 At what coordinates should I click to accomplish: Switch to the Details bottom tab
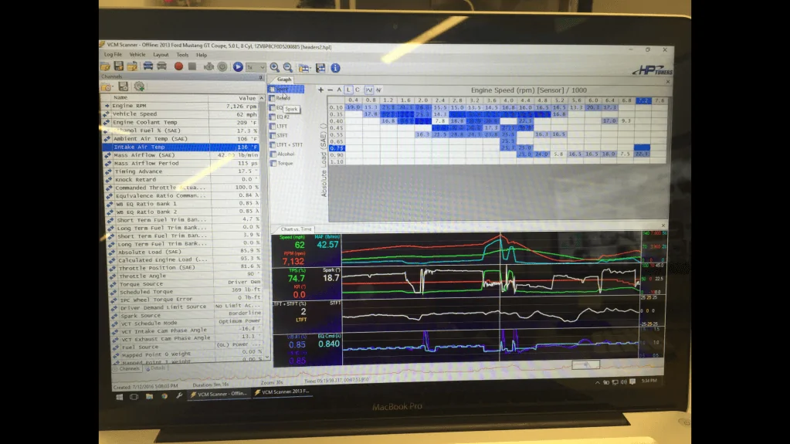(156, 368)
